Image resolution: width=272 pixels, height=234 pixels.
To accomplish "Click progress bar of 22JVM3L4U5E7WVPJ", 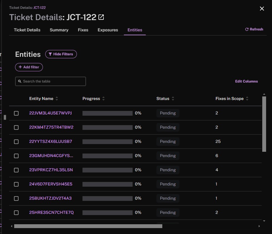I will [108, 113].
